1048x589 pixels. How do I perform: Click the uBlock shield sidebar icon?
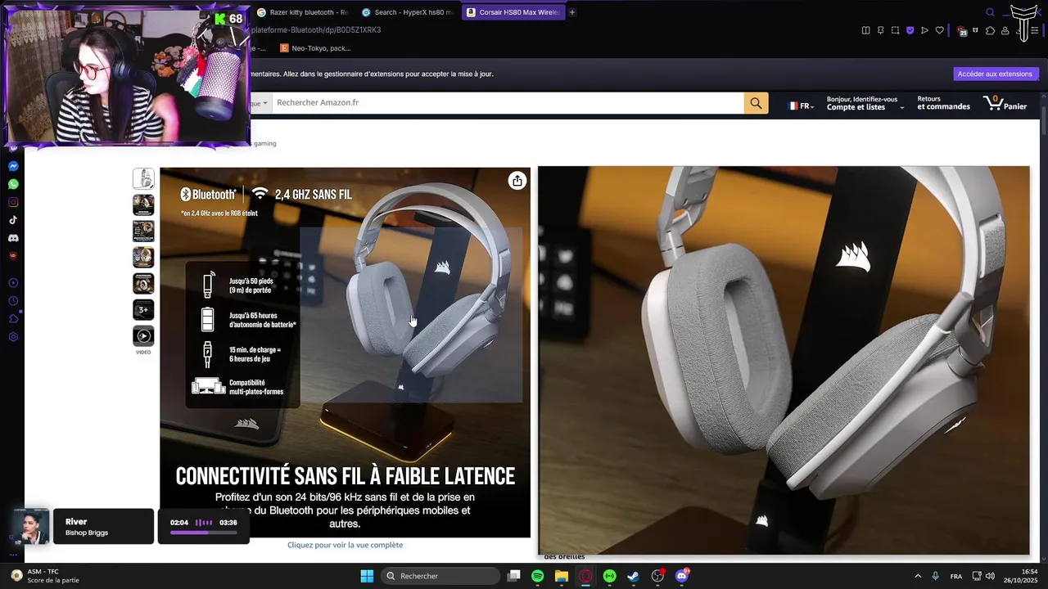(13, 256)
